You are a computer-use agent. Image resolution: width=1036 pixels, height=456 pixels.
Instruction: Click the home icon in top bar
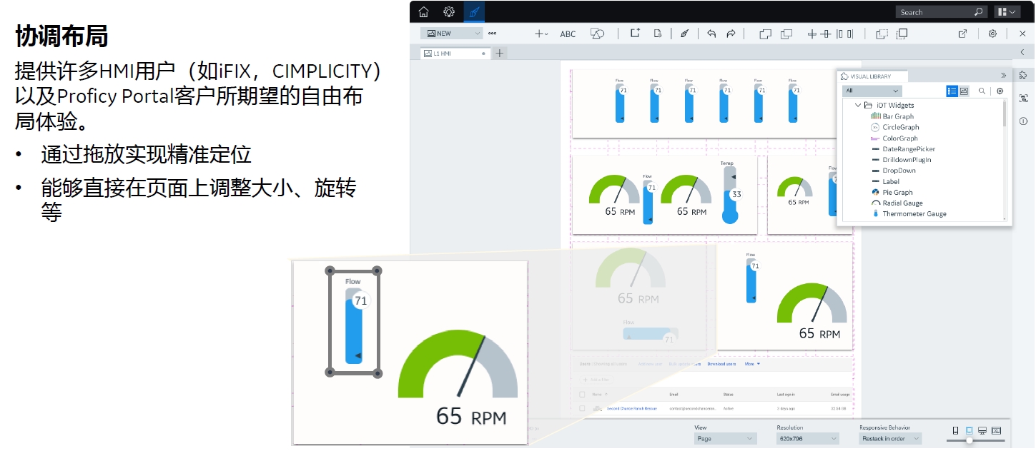[425, 11]
